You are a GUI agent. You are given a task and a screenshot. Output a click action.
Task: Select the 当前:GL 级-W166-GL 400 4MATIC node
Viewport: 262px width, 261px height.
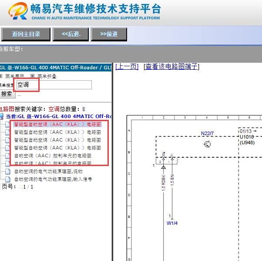pyautogui.click(x=59, y=116)
